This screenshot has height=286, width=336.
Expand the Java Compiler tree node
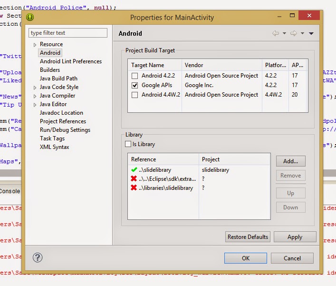35,96
